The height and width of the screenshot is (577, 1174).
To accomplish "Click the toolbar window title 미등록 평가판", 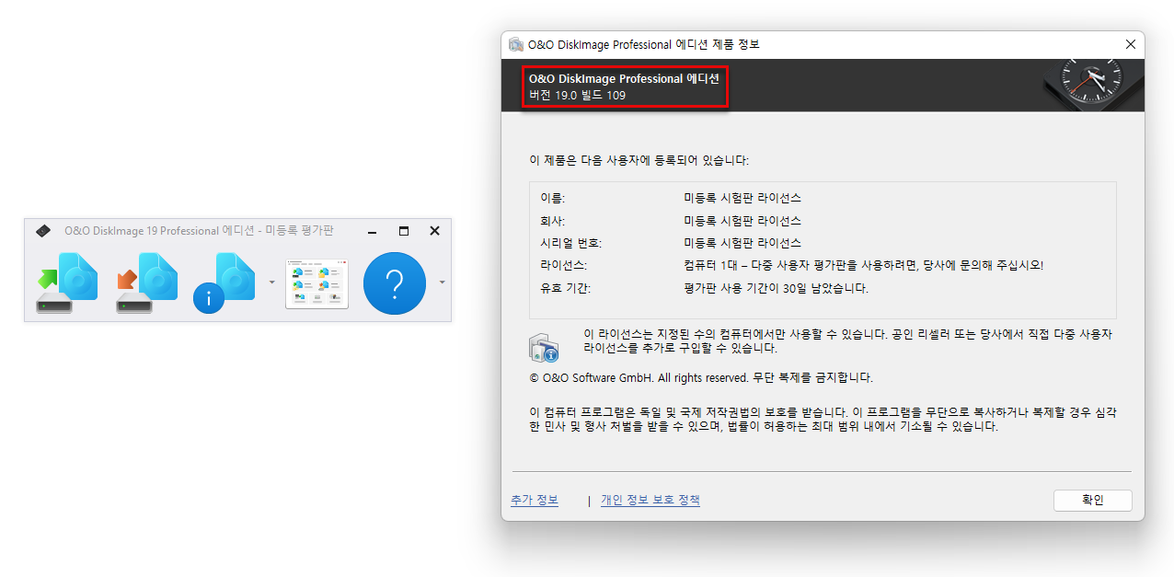I will (x=299, y=231).
